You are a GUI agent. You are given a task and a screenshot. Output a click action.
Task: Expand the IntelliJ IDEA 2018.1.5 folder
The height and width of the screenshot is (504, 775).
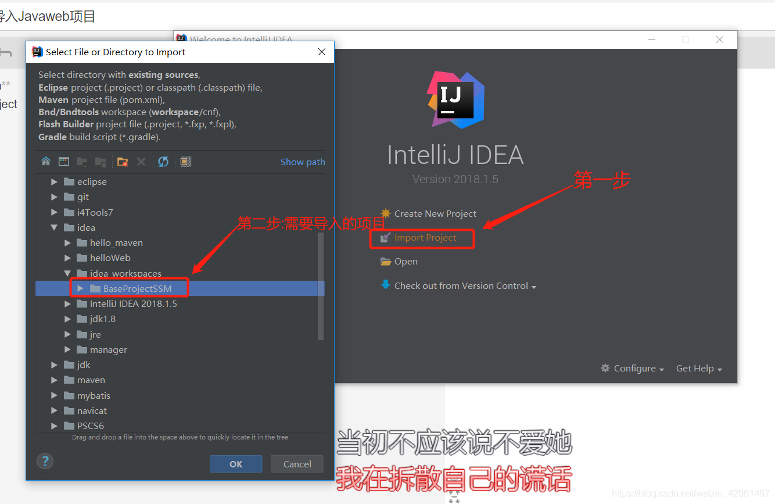tap(67, 303)
